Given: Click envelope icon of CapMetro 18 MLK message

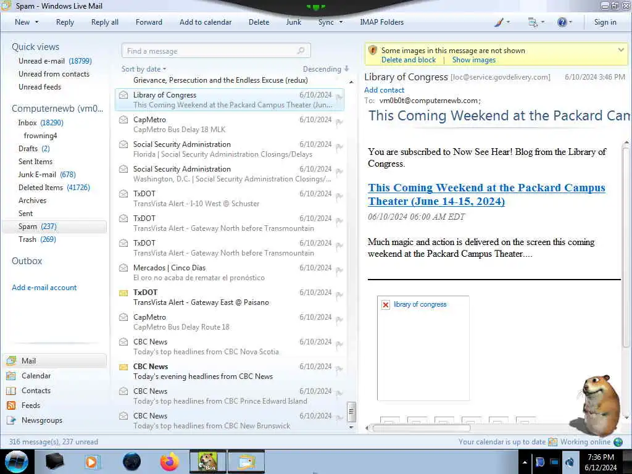Looking at the screenshot, I should (x=123, y=120).
